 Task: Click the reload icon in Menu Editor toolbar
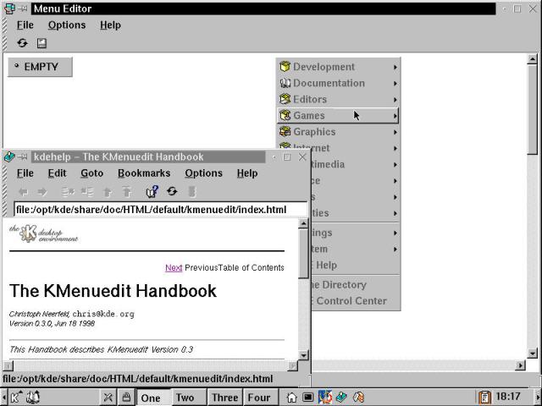tap(22, 43)
